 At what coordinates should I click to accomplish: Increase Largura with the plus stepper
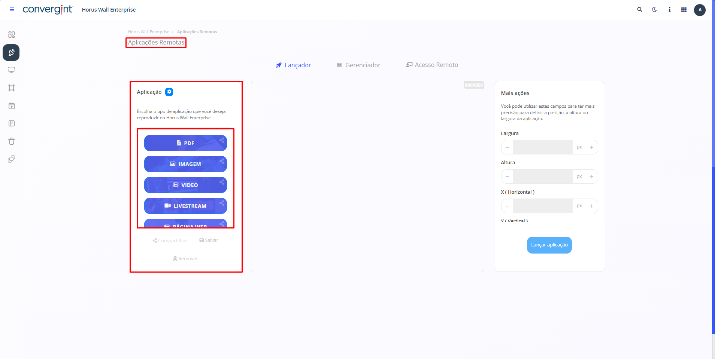tap(592, 147)
